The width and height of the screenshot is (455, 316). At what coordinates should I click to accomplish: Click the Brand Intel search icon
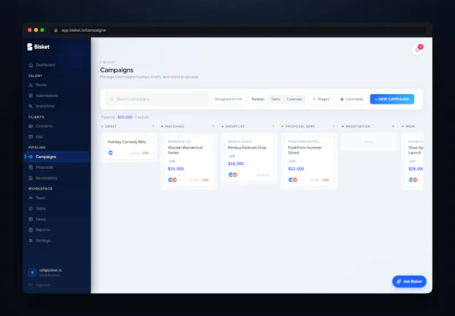(x=31, y=106)
